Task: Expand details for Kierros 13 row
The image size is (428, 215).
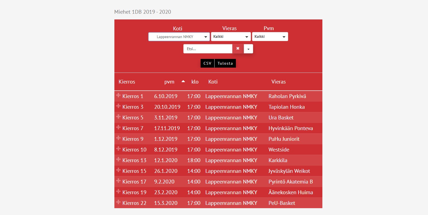Action: pyautogui.click(x=118, y=159)
